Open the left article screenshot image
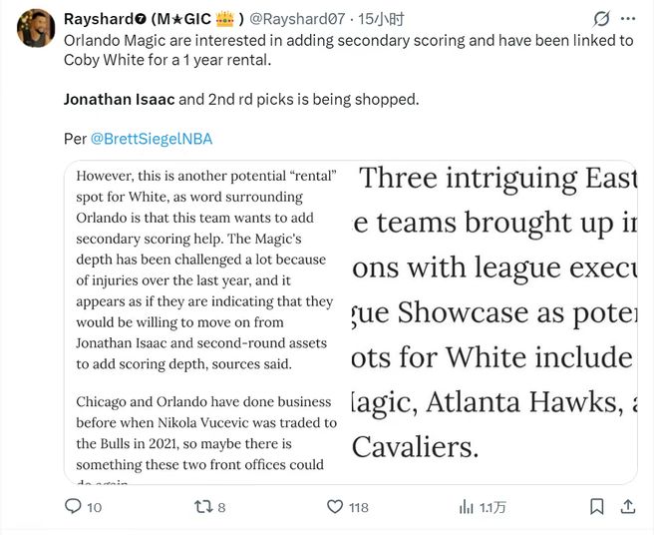This screenshot has height=535, width=658. pyautogui.click(x=206, y=319)
